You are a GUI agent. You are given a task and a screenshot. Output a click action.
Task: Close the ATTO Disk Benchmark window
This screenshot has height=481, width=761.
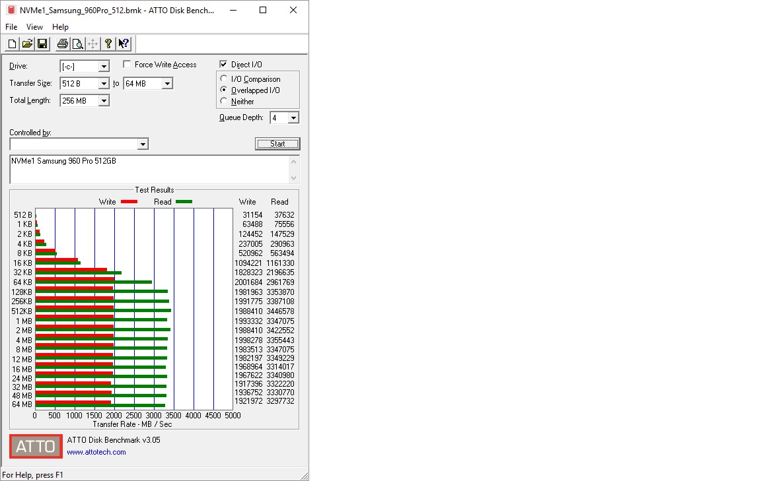293,10
